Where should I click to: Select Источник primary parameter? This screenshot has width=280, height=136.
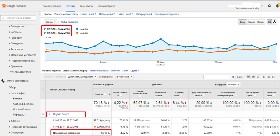click(115, 71)
